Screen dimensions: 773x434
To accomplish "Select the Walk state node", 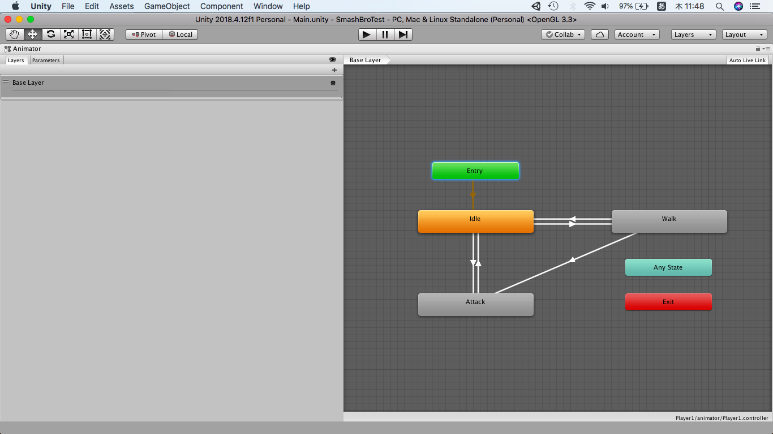I will click(669, 222).
